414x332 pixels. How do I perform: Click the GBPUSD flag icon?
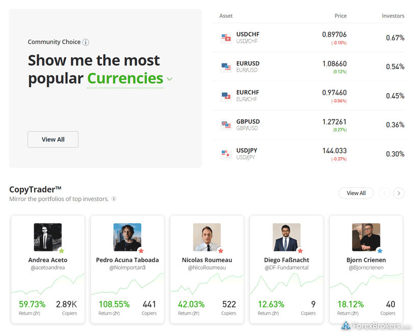226,125
